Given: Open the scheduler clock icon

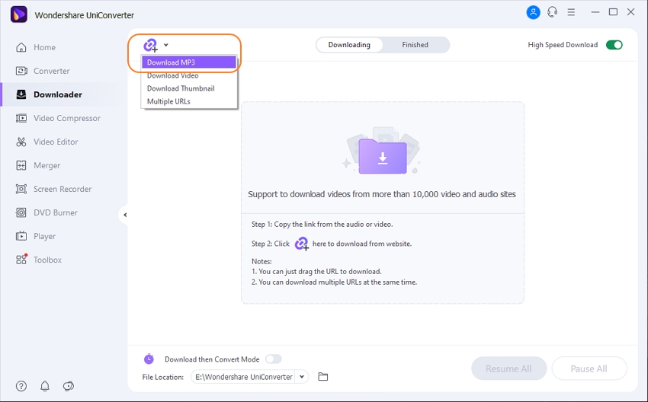Looking at the screenshot, I should [149, 359].
